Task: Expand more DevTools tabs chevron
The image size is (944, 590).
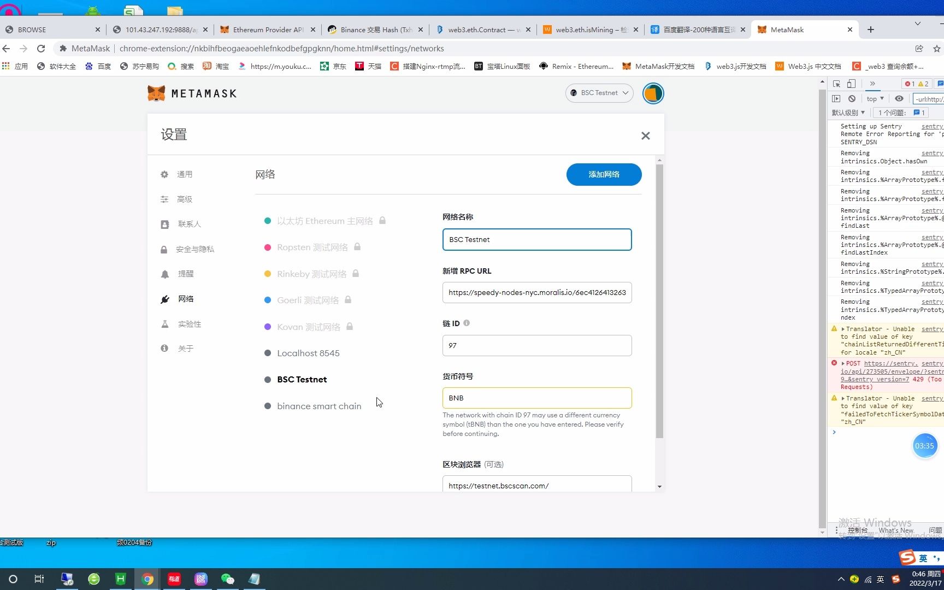Action: (872, 84)
